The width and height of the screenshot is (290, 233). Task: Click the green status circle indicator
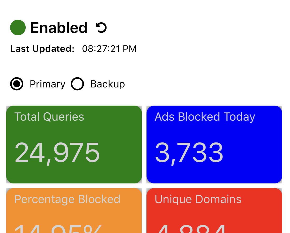(x=18, y=28)
